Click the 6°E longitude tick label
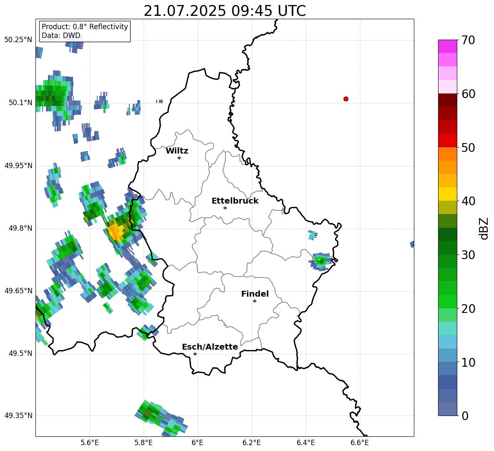Viewport: 494px width, 451px height. point(197,443)
